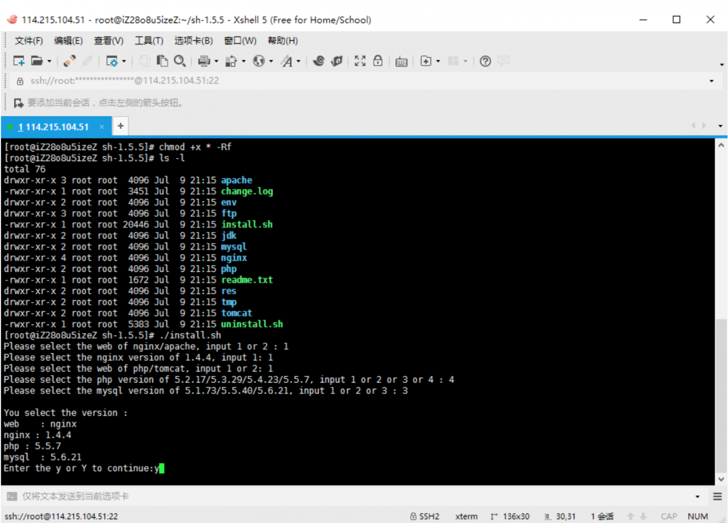
Task: Click the Lock screen padlock icon
Action: coord(378,61)
